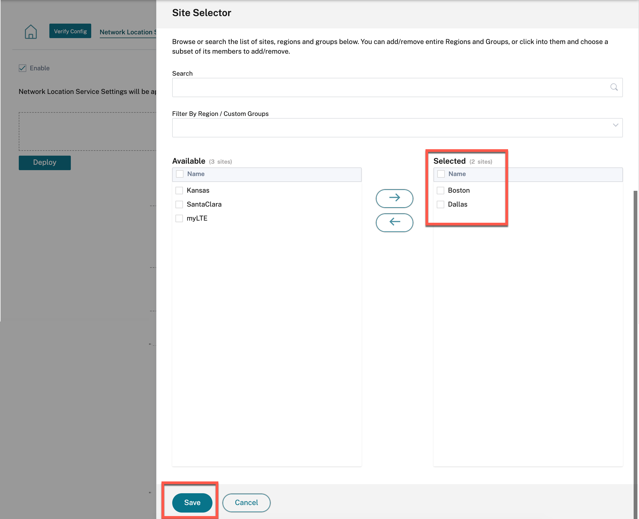The height and width of the screenshot is (519, 639).
Task: Remove sites with the left arrow button
Action: pyautogui.click(x=394, y=222)
